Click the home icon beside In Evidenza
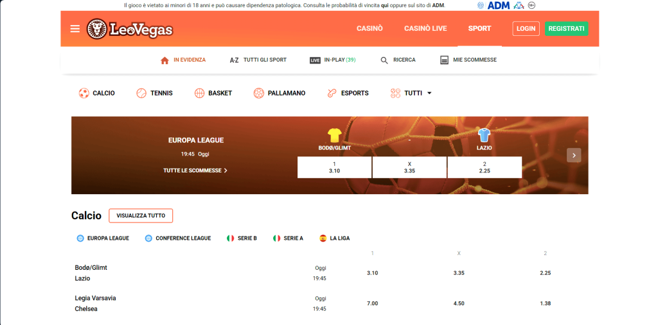The height and width of the screenshot is (325, 658). 164,60
